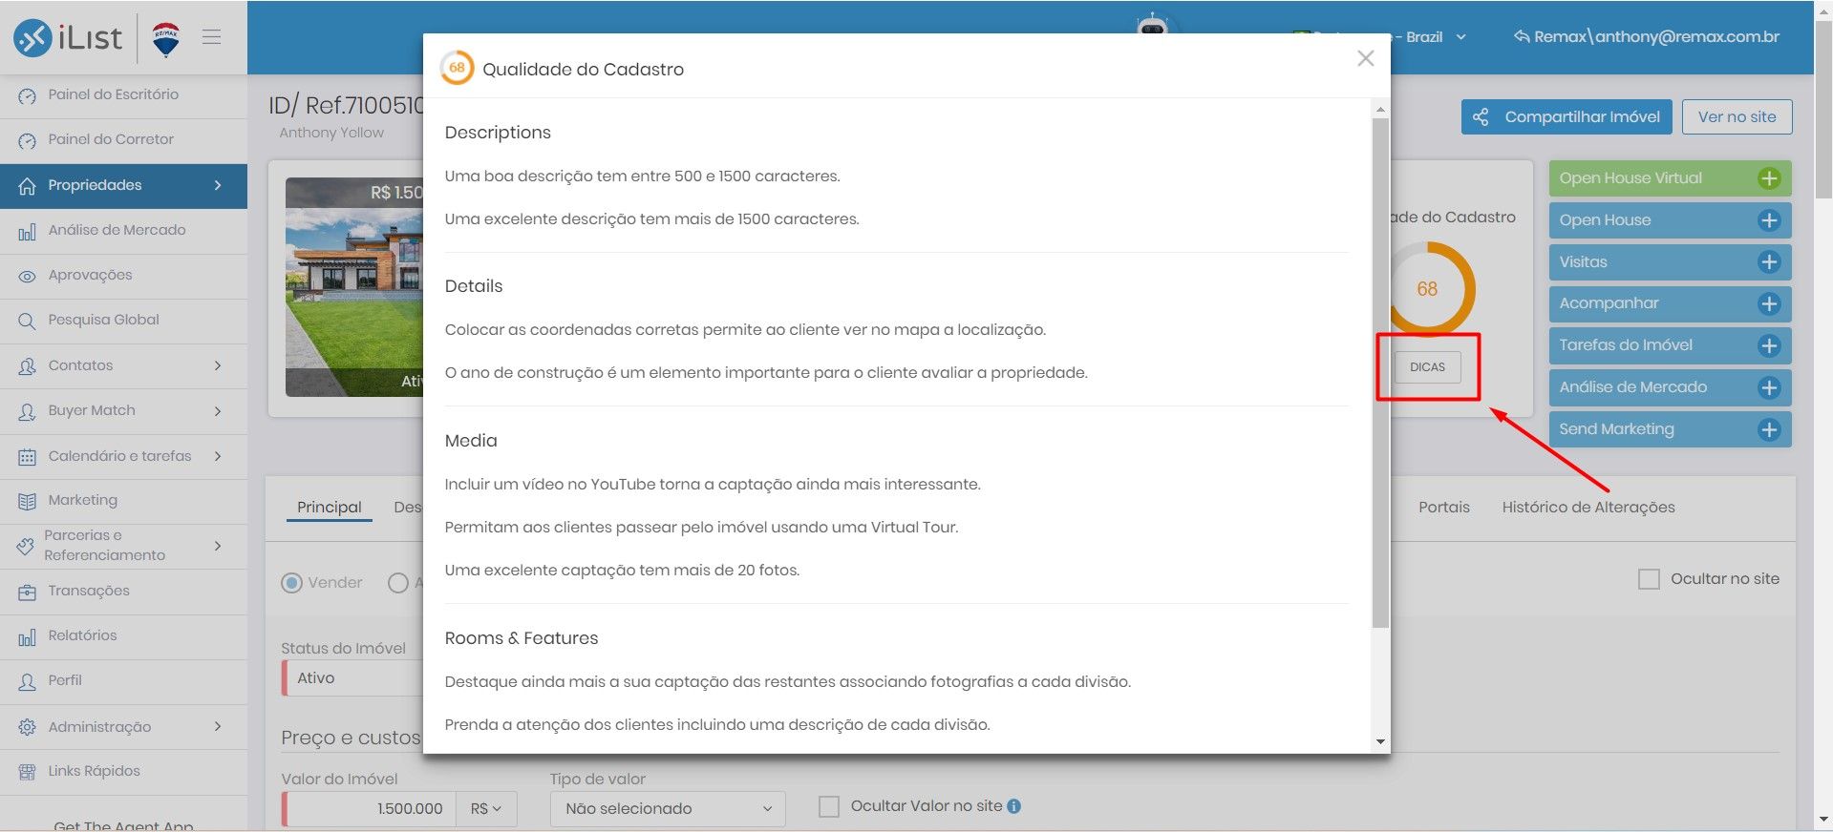Switch to the Principal tab
The image size is (1833, 832).
[x=329, y=508]
